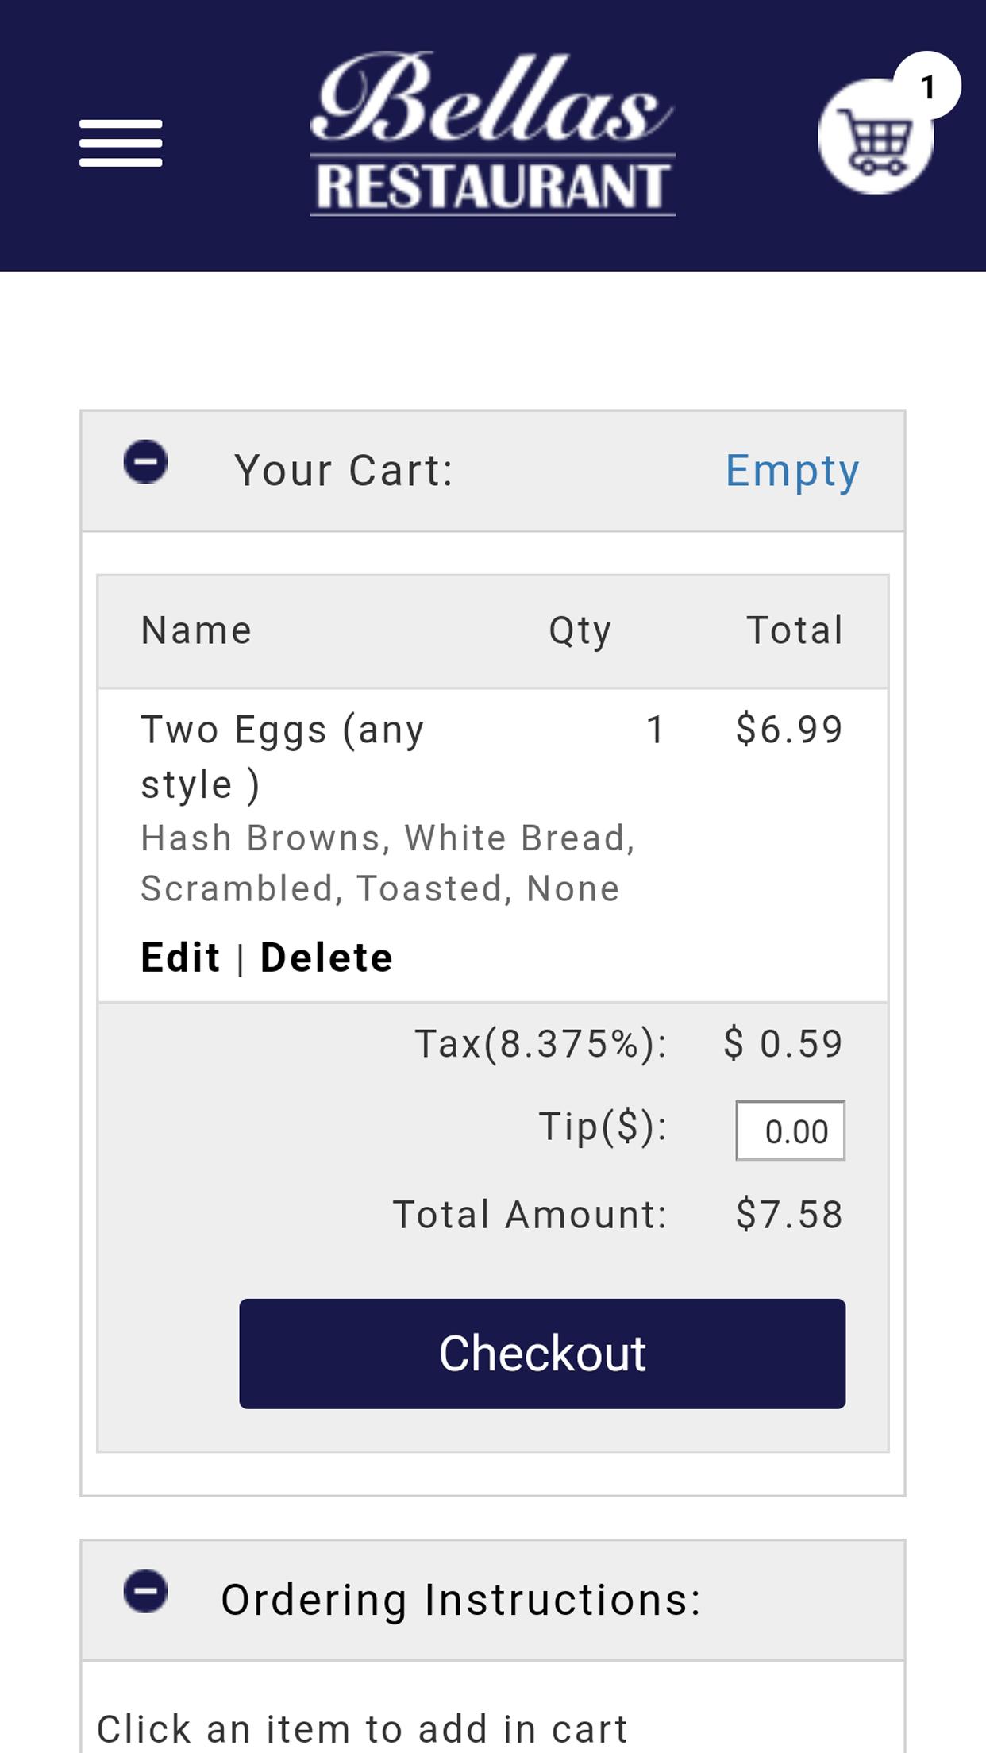
Task: Open the hamburger navigation menu
Action: click(x=121, y=143)
